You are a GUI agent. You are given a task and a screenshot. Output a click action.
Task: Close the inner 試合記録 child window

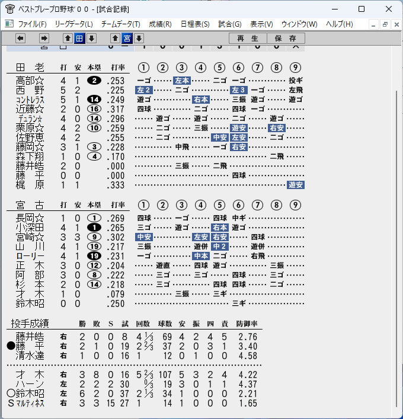coord(396,25)
